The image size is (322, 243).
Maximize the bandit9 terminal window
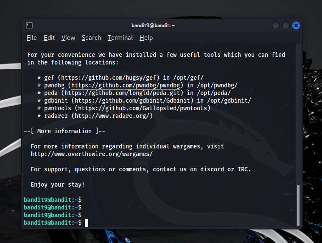tap(286, 25)
